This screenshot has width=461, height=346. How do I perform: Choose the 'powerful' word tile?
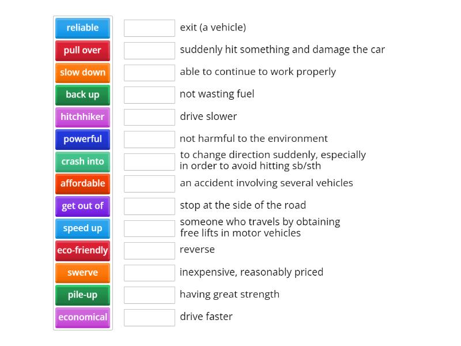click(x=82, y=139)
